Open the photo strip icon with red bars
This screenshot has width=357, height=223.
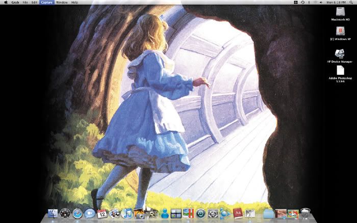click(x=188, y=214)
